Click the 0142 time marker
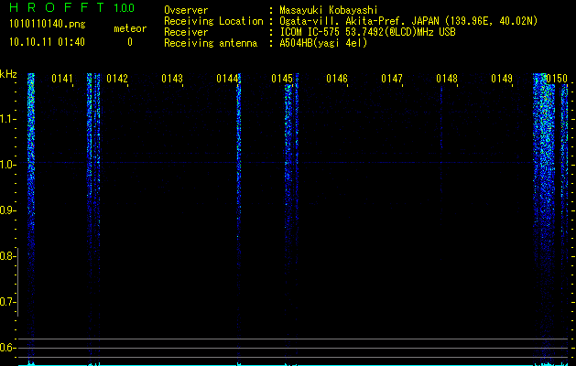 [x=117, y=79]
